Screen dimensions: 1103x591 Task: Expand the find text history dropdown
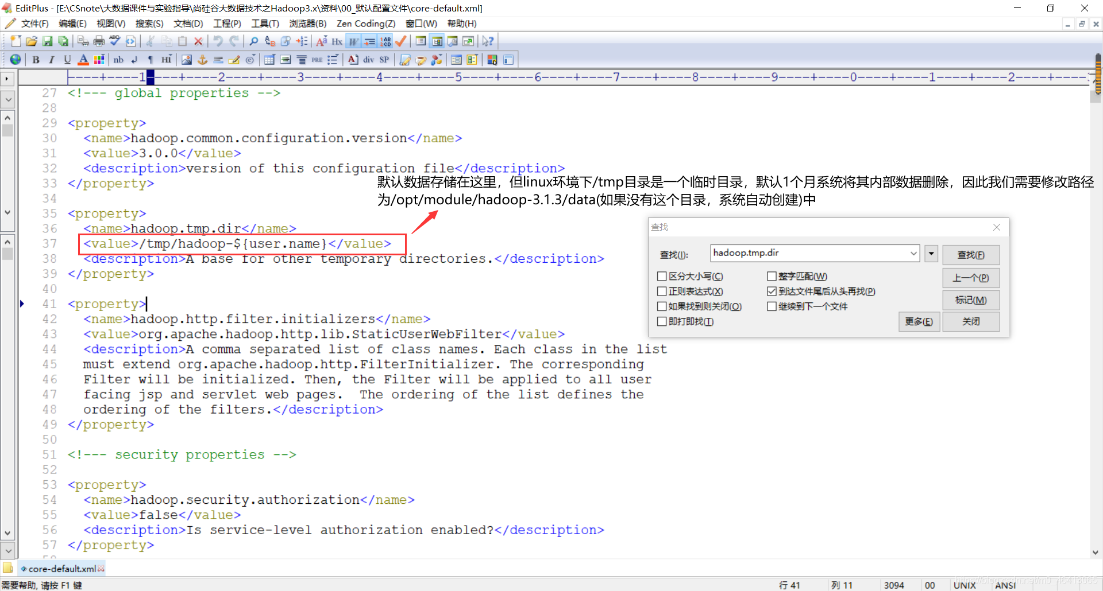pos(913,253)
